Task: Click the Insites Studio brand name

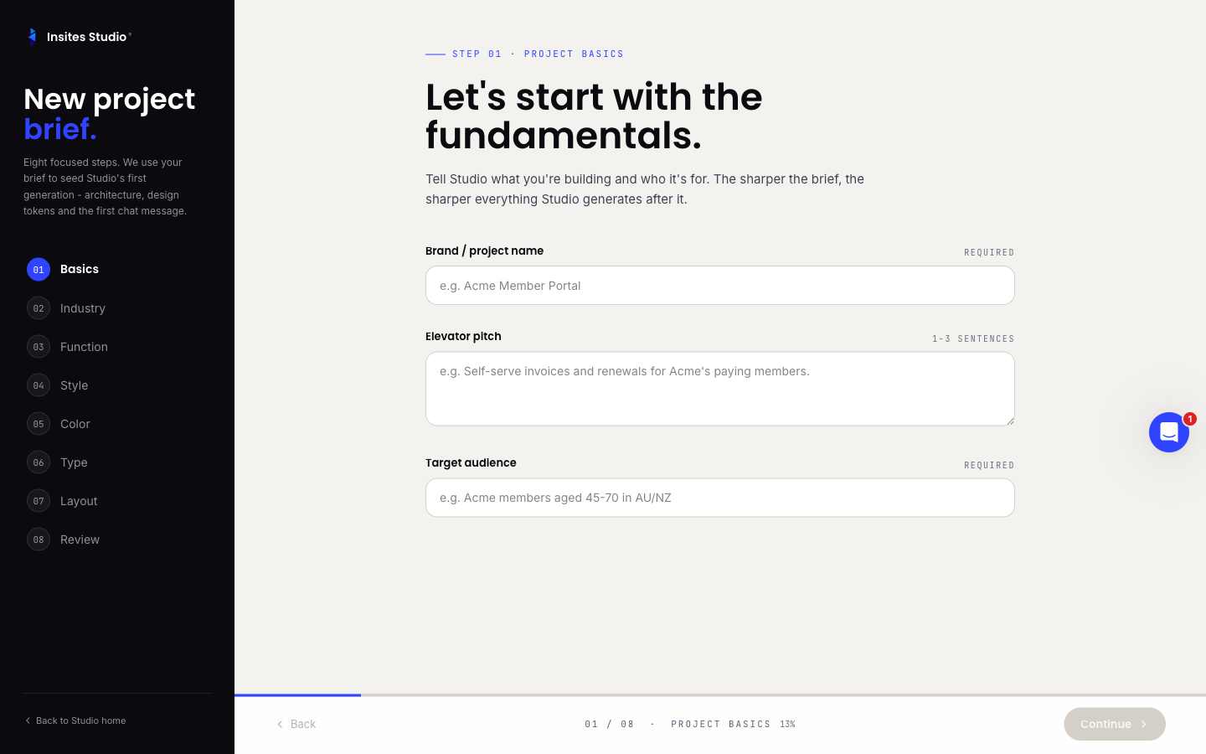Action: (87, 37)
